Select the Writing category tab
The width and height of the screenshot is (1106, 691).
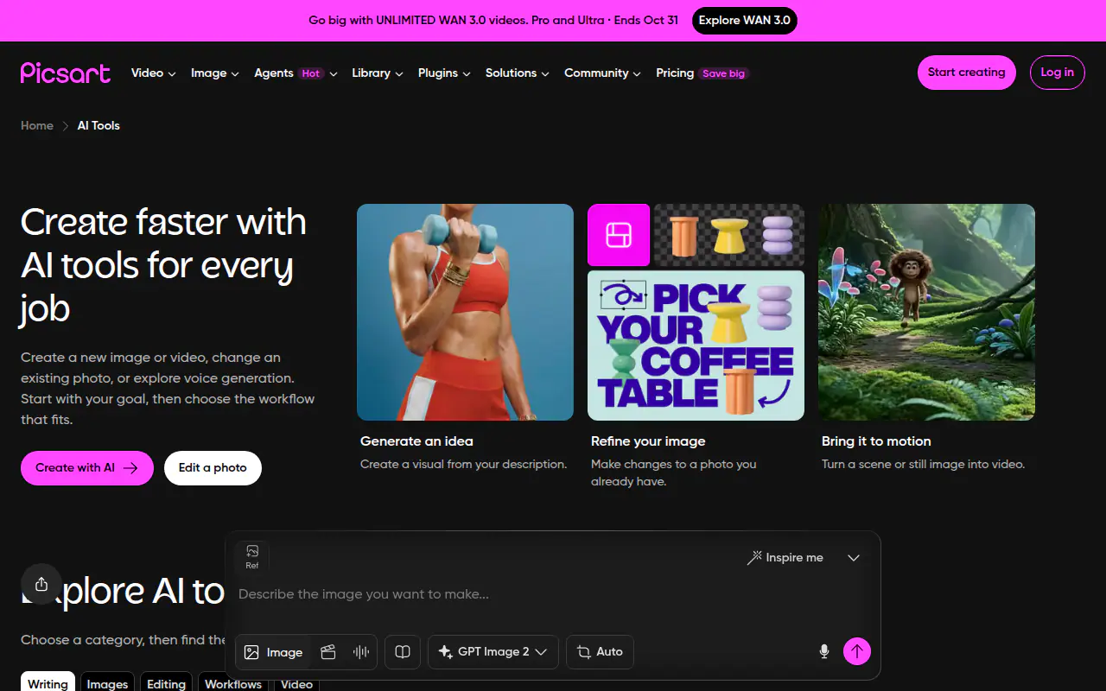pyautogui.click(x=48, y=682)
